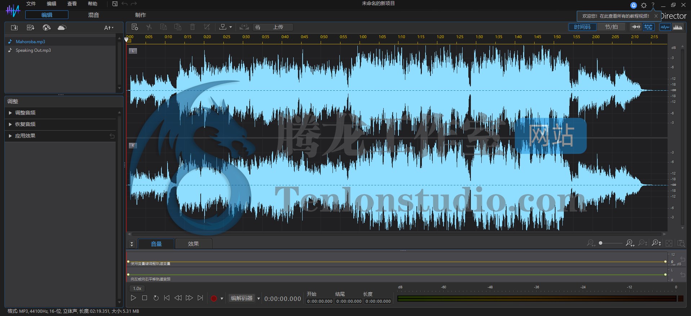This screenshot has width=691, height=316.
Task: Click the horizontal zoom out icon
Action: 591,243
